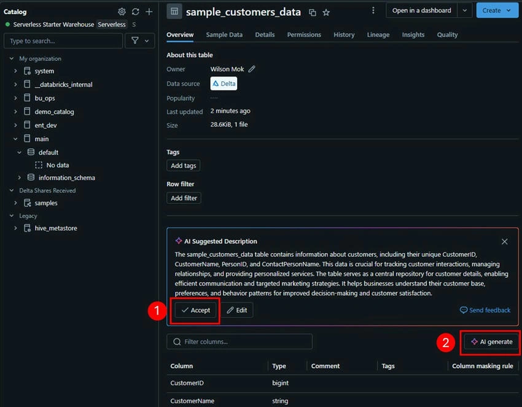Expand the demo_catalog node

tap(15, 112)
